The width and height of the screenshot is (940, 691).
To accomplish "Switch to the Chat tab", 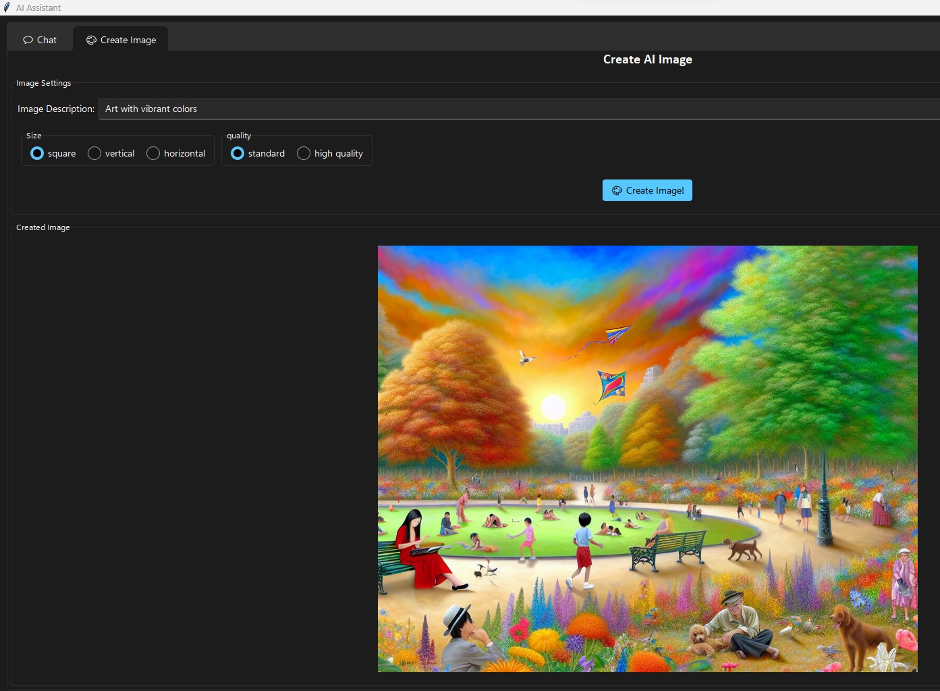I will coord(40,40).
